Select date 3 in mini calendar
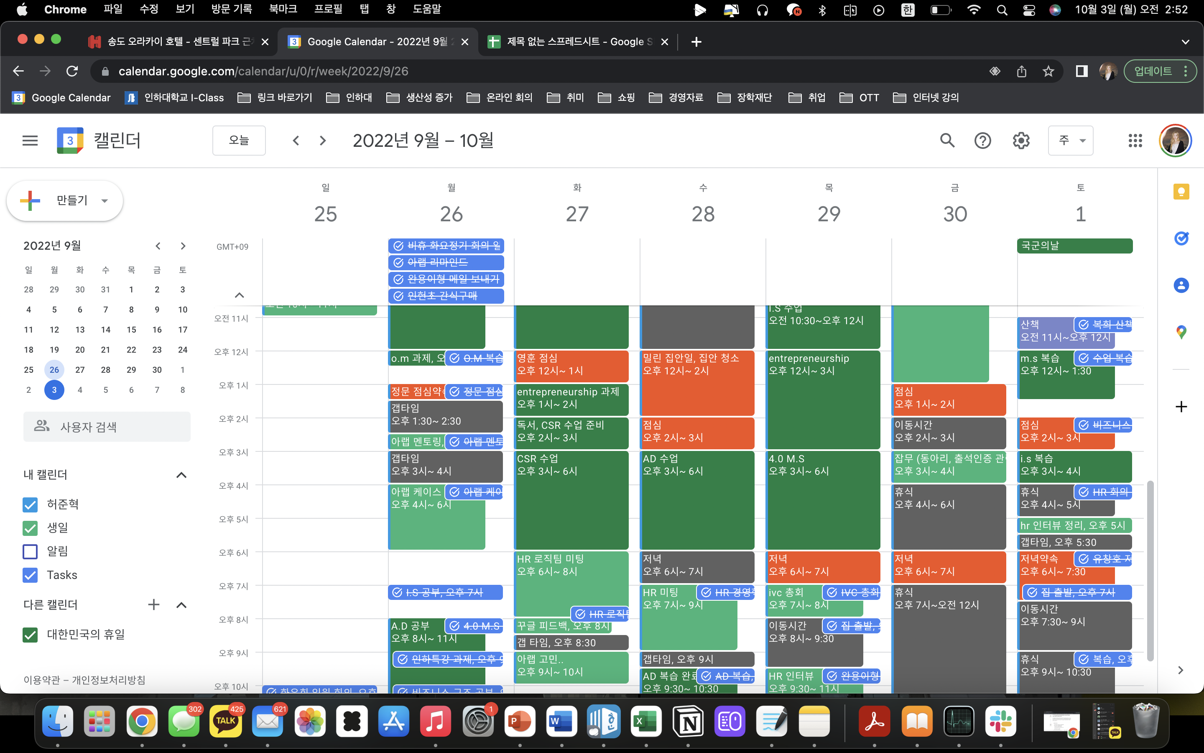 pos(54,390)
